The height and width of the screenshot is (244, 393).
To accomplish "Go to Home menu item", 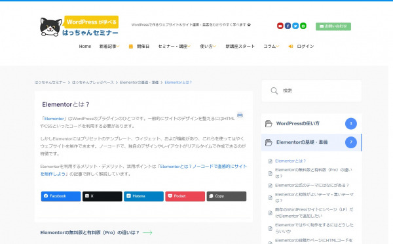I will pyautogui.click(x=85, y=46).
